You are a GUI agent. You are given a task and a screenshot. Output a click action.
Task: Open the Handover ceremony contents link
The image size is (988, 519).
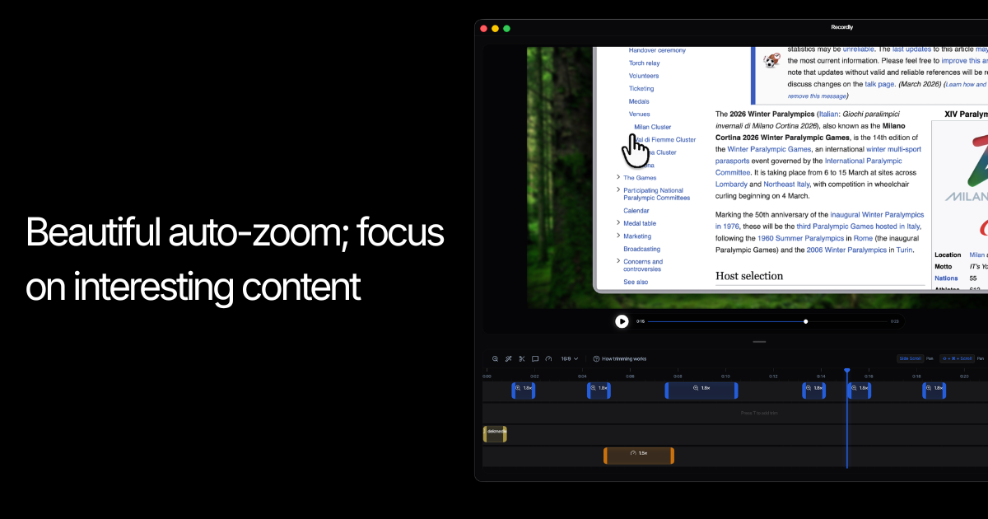click(x=657, y=50)
